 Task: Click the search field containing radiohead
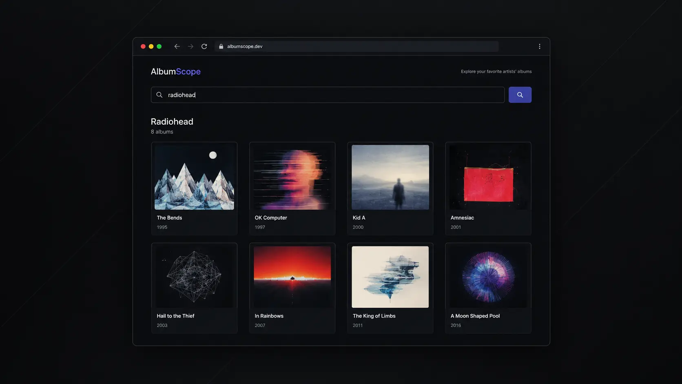click(x=328, y=95)
